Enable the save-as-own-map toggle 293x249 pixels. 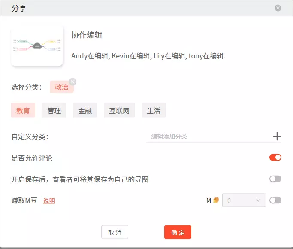[275, 179]
